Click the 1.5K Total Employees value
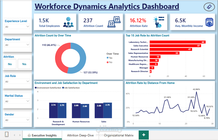 [x=44, y=21]
